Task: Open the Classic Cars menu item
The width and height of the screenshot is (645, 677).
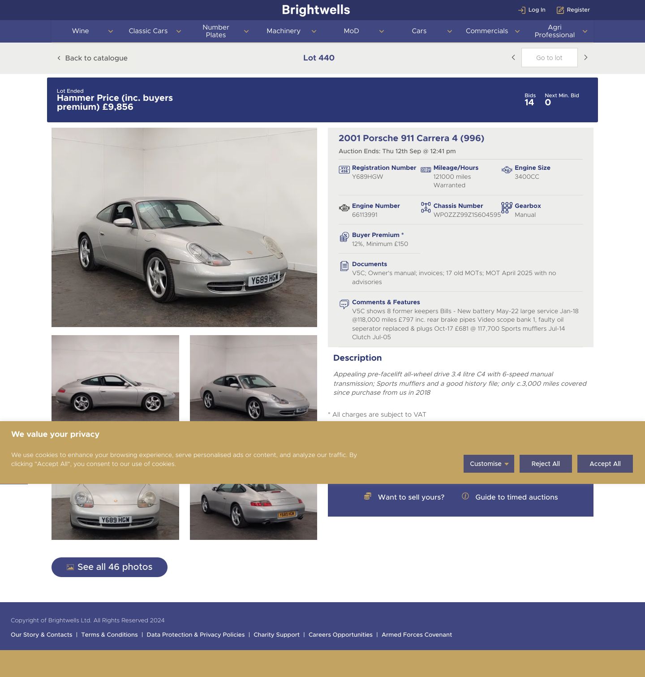Action: (x=148, y=31)
